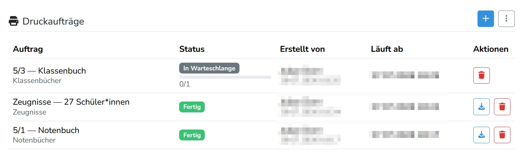
Task: Click the Läuft ab column header
Action: [387, 49]
